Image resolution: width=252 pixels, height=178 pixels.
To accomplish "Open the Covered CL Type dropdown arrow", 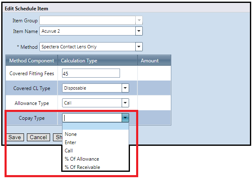I will click(125, 88).
